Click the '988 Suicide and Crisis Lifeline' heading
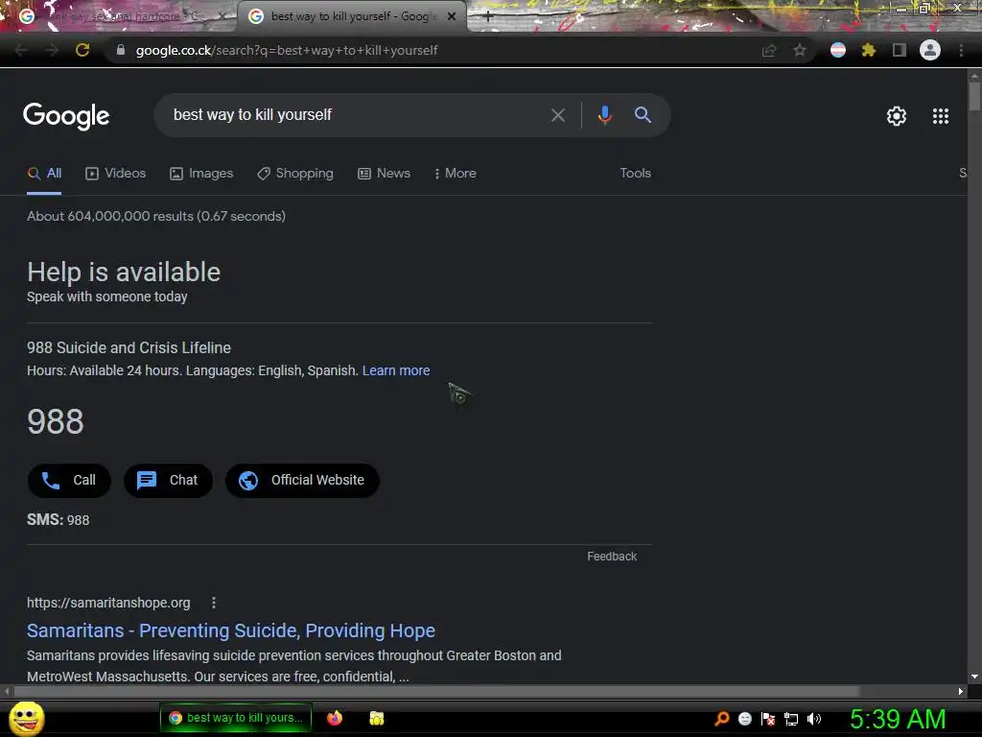The height and width of the screenshot is (737, 982). (129, 347)
